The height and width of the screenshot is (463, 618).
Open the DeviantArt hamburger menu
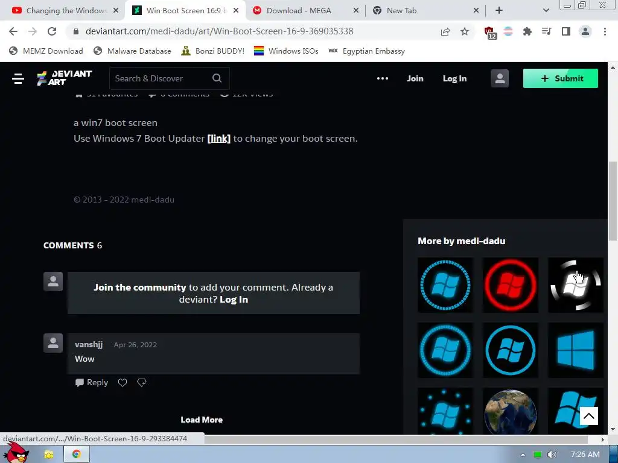(18, 78)
